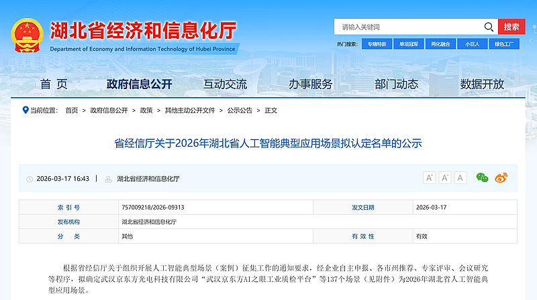Viewport: 537px width, 300px height.
Task: Open the 政府信息公开 navigation tab
Action: click(x=140, y=84)
